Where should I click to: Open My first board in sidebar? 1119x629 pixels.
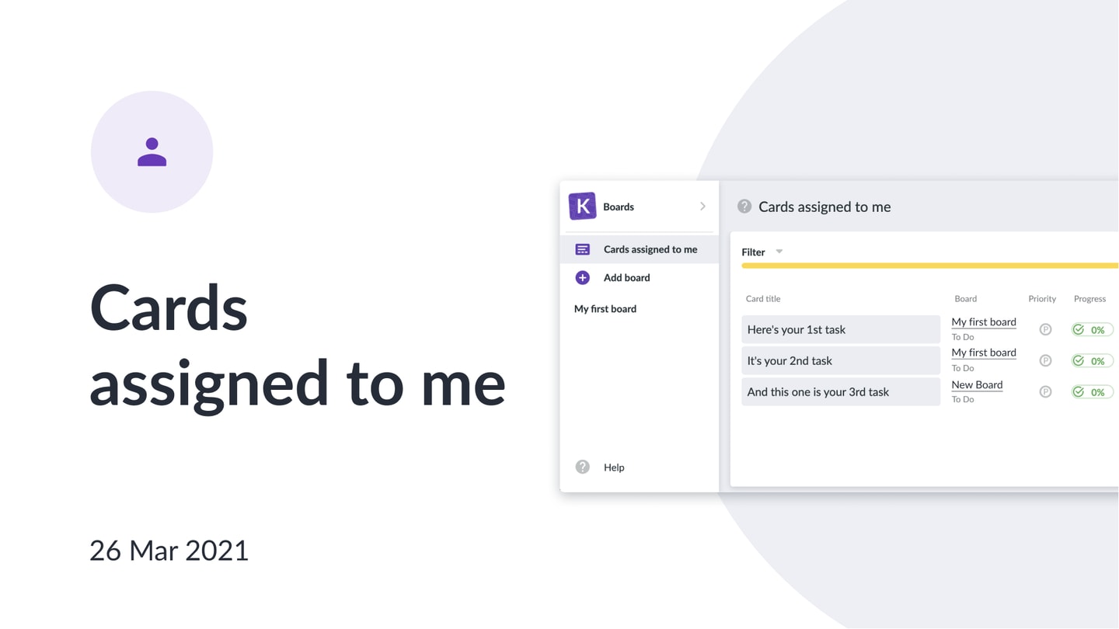point(605,309)
